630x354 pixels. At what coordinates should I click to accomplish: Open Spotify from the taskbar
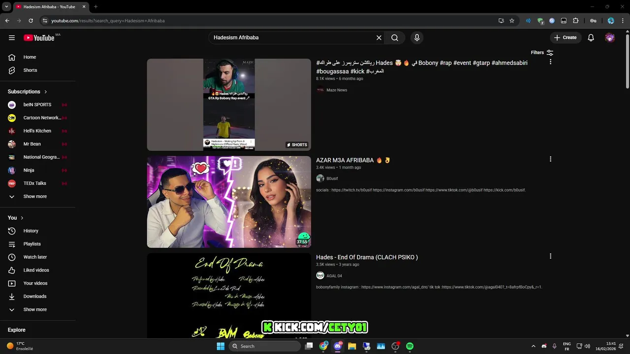point(409,346)
